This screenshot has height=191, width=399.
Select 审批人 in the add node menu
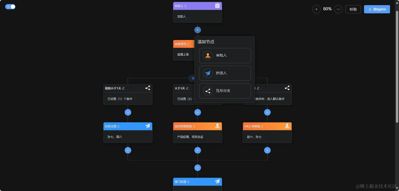click(225, 55)
